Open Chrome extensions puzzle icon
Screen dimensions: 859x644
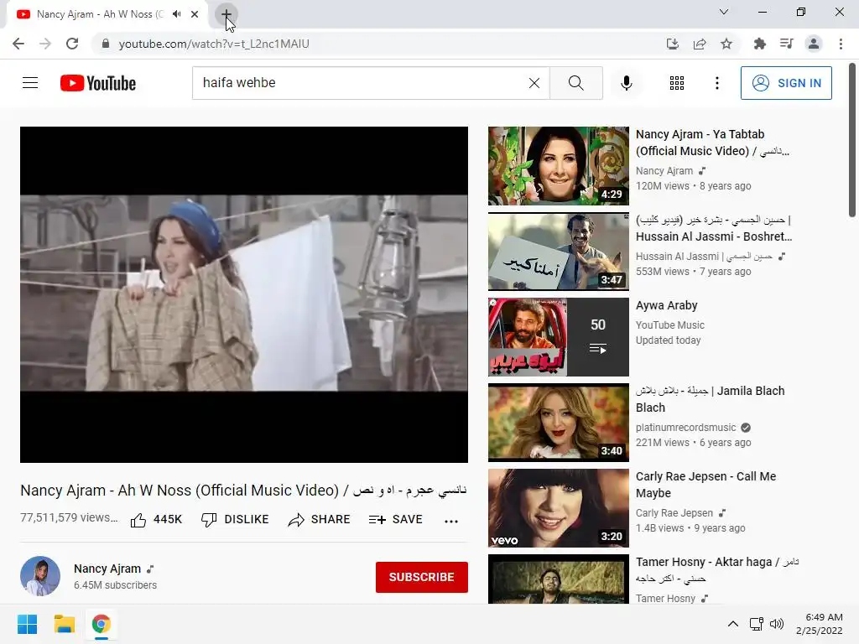pyautogui.click(x=759, y=44)
